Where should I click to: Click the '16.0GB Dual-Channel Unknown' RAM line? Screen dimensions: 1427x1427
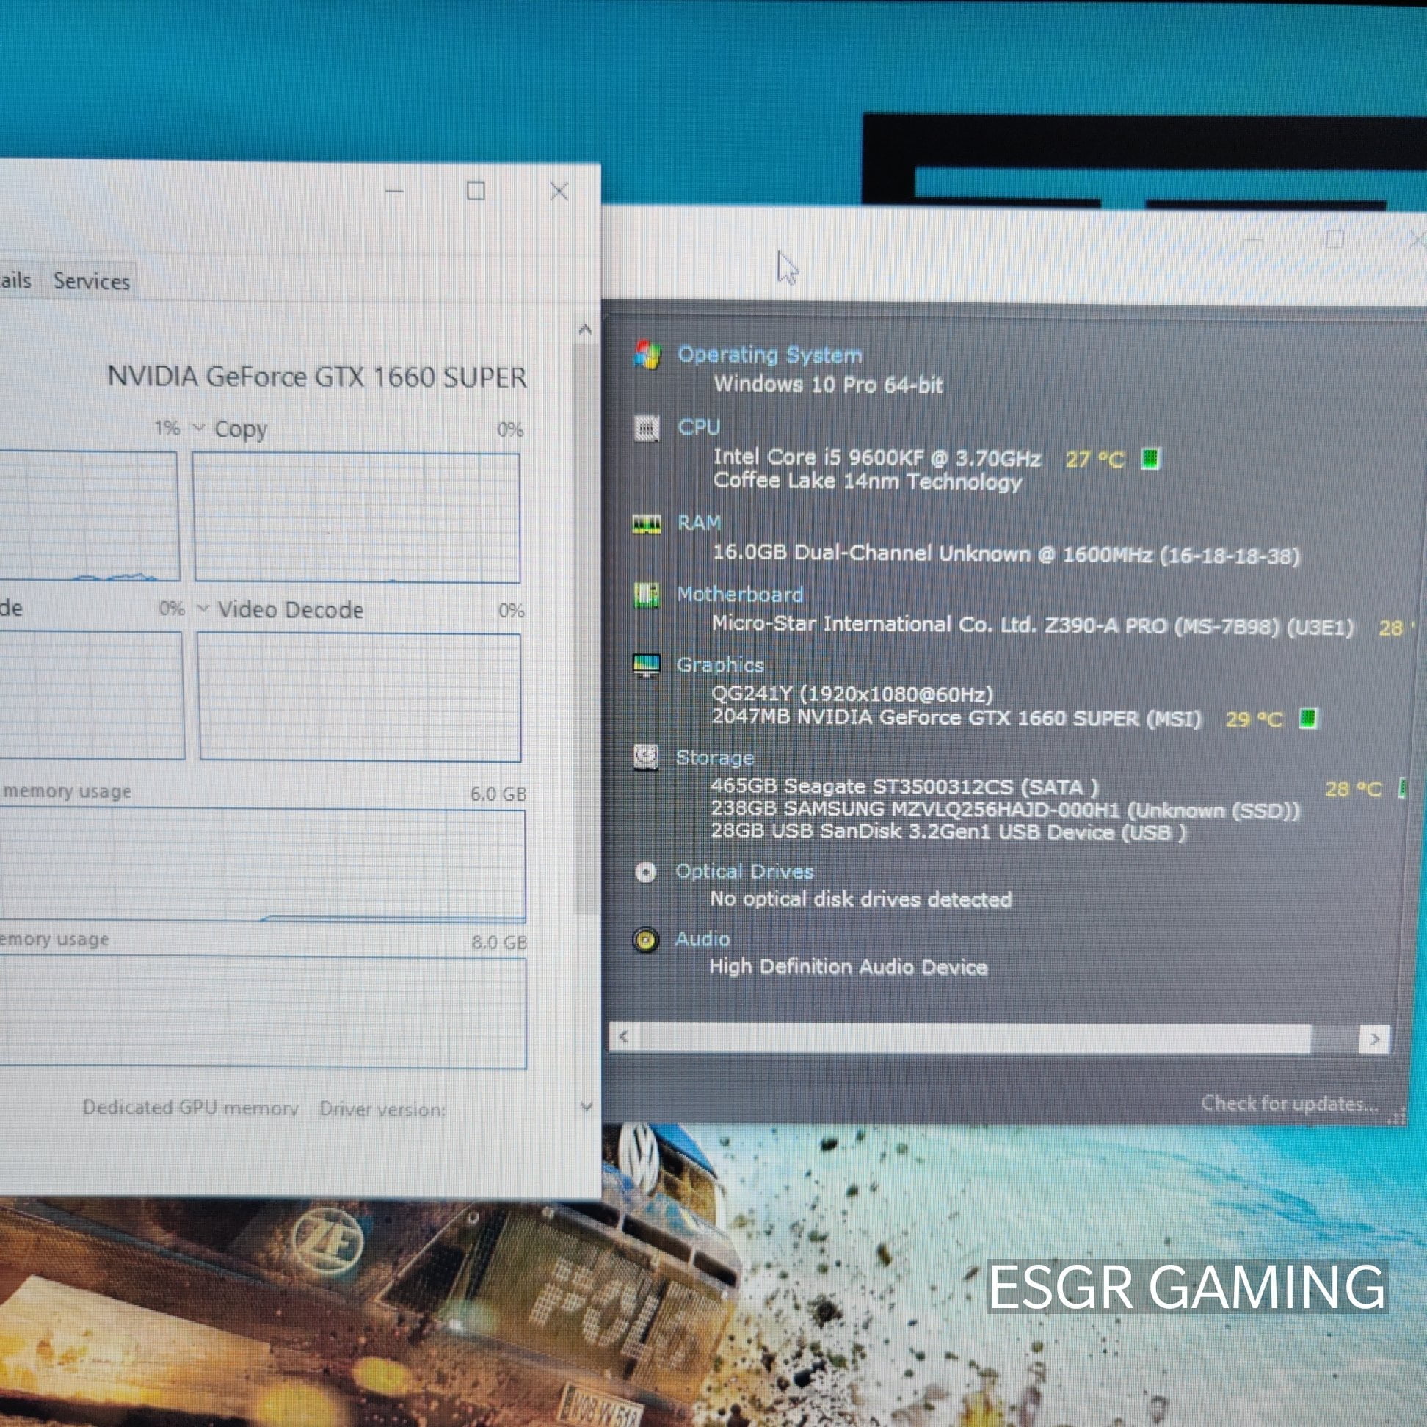tap(1006, 554)
